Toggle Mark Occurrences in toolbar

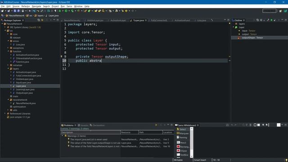tap(42, 11)
